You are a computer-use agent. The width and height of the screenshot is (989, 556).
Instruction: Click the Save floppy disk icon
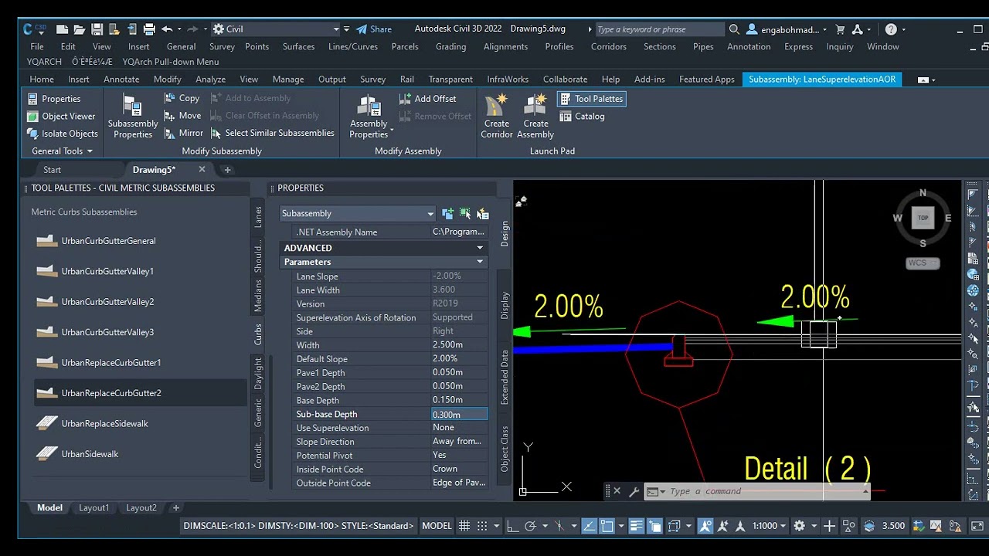click(x=97, y=29)
